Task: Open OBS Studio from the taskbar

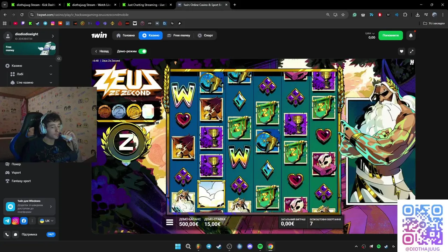Action: coord(229,246)
